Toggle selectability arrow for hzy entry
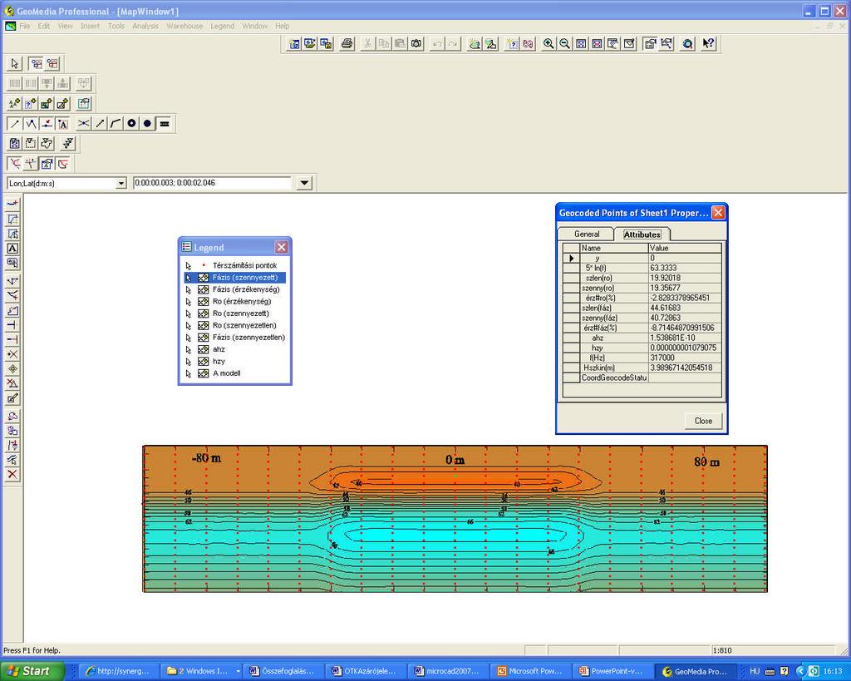 [x=189, y=361]
